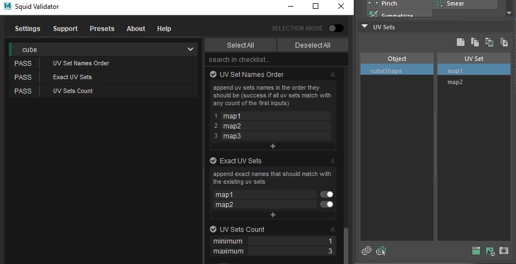Uncheck the Exact UV Sets check circle

(213, 161)
